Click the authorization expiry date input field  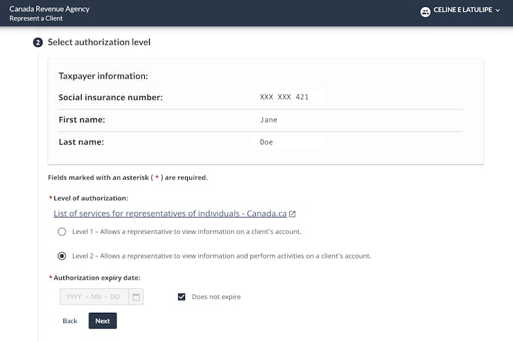pyautogui.click(x=94, y=297)
